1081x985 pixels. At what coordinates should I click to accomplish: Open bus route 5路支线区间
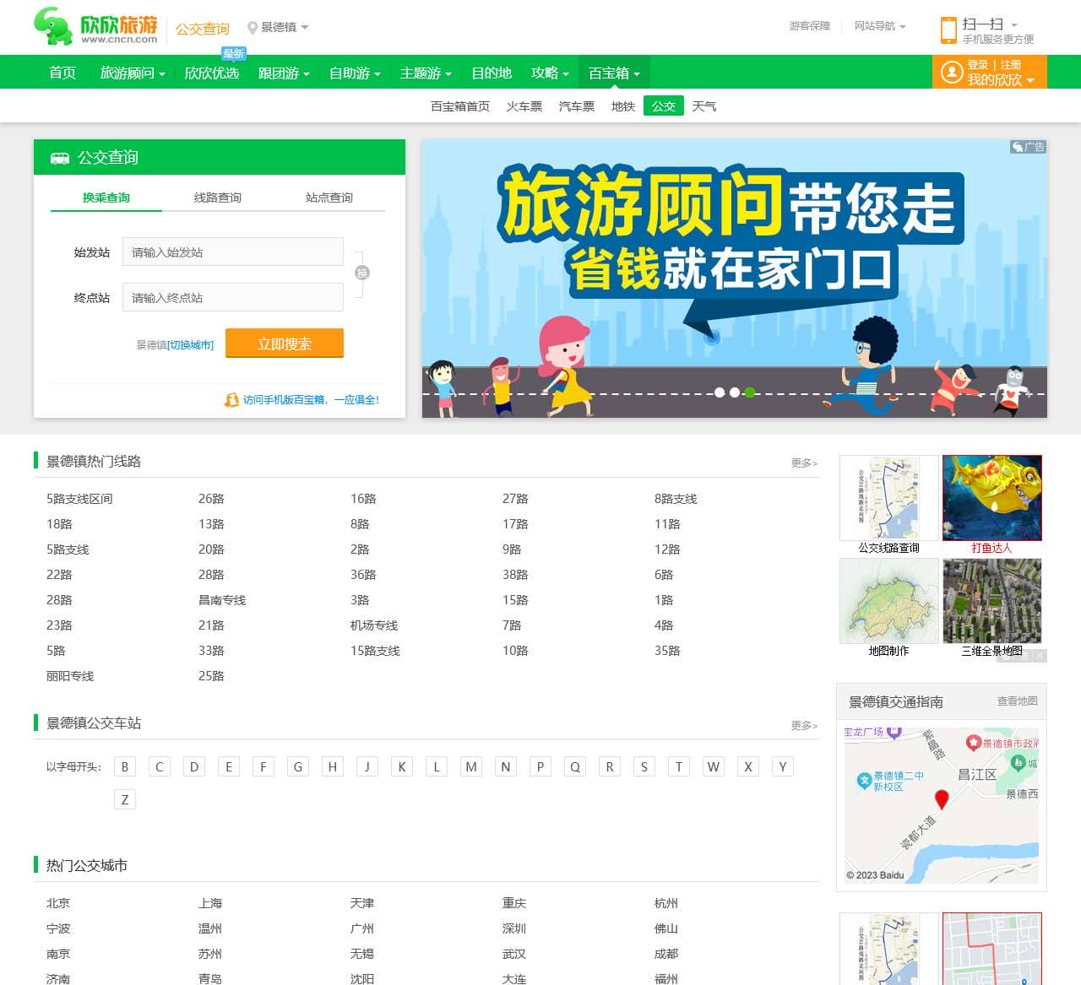[x=79, y=499]
